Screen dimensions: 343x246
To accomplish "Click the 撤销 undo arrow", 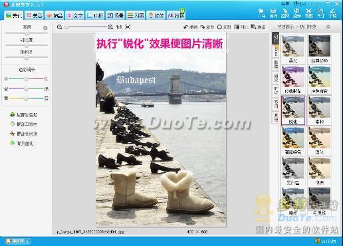I will pyautogui.click(x=191, y=27).
